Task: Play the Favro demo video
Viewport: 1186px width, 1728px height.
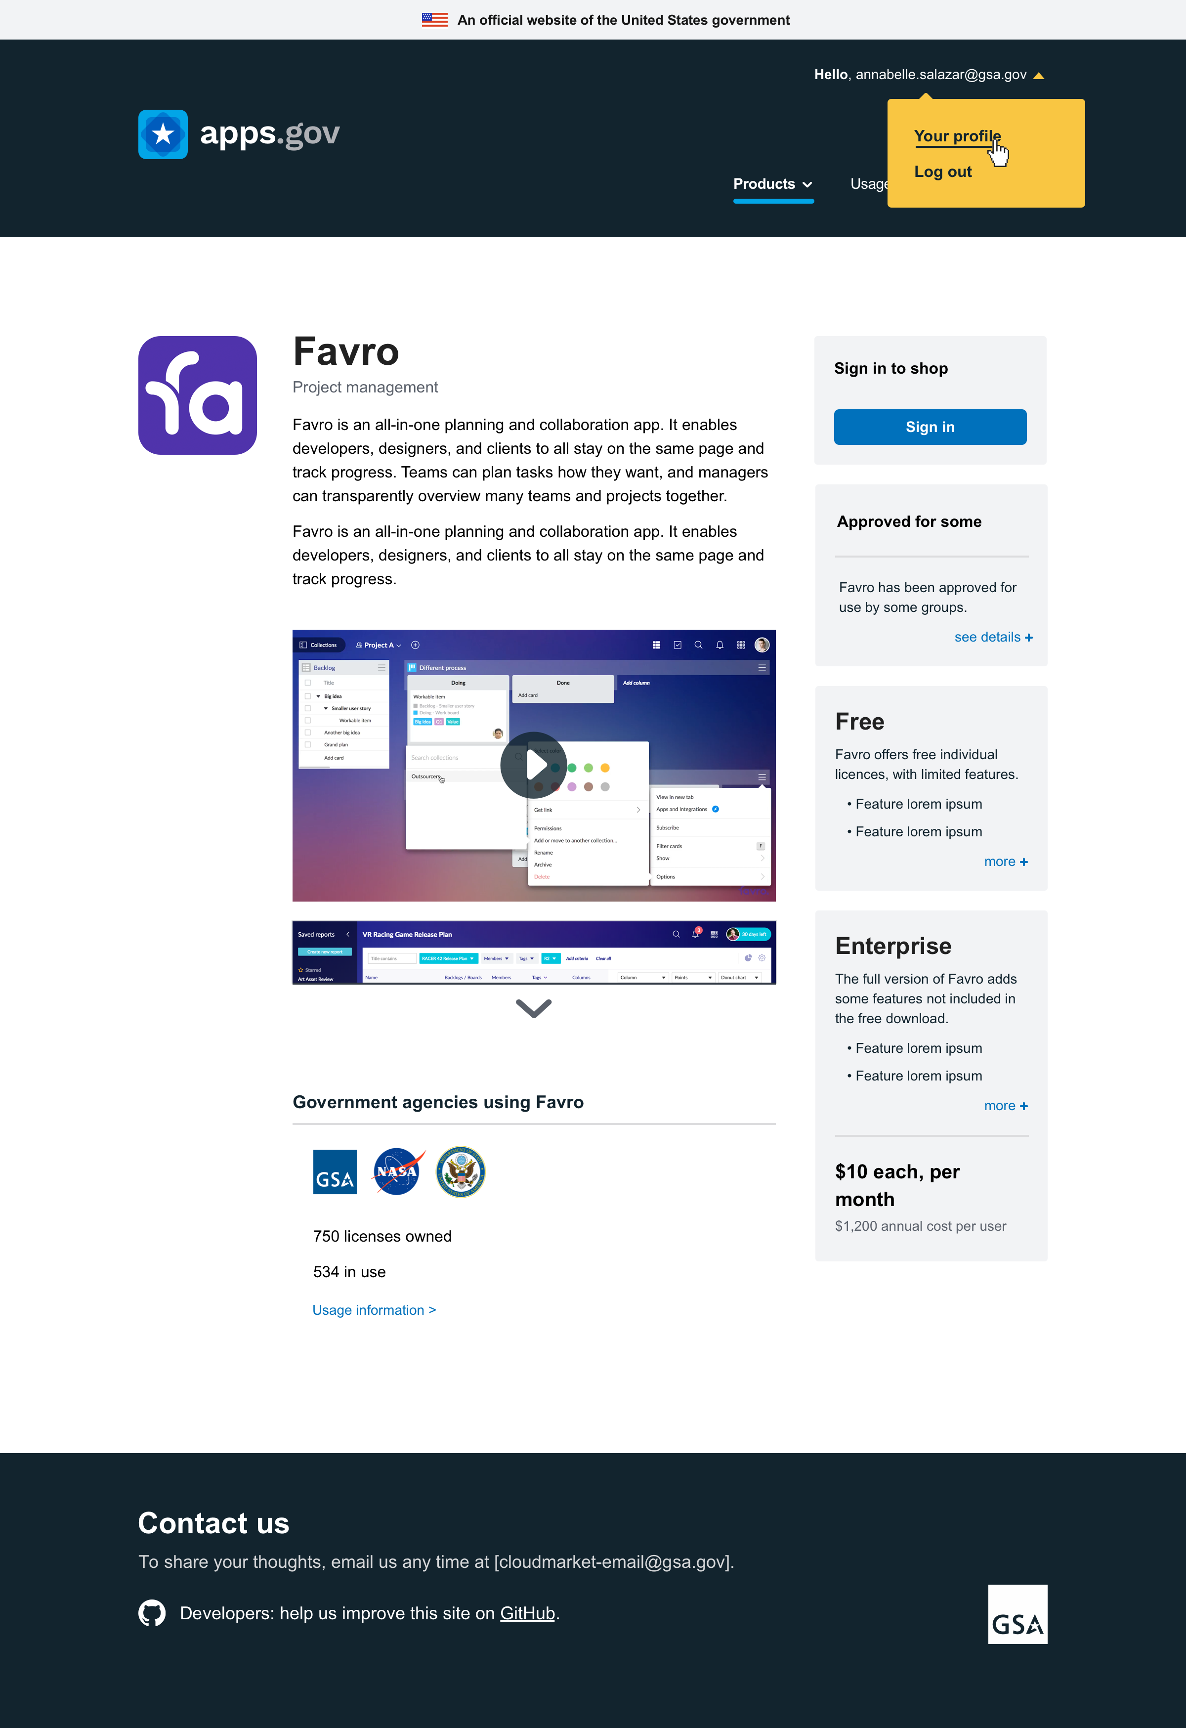Action: pos(533,765)
